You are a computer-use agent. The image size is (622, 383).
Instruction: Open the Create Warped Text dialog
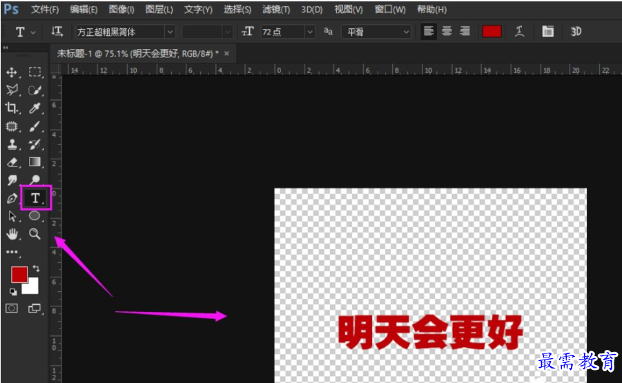[x=519, y=31]
